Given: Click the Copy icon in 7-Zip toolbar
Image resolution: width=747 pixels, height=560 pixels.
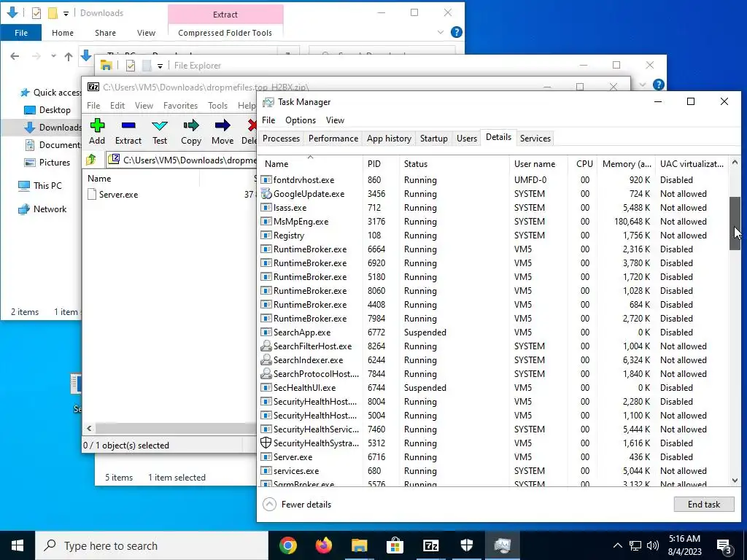Looking at the screenshot, I should coord(191,125).
